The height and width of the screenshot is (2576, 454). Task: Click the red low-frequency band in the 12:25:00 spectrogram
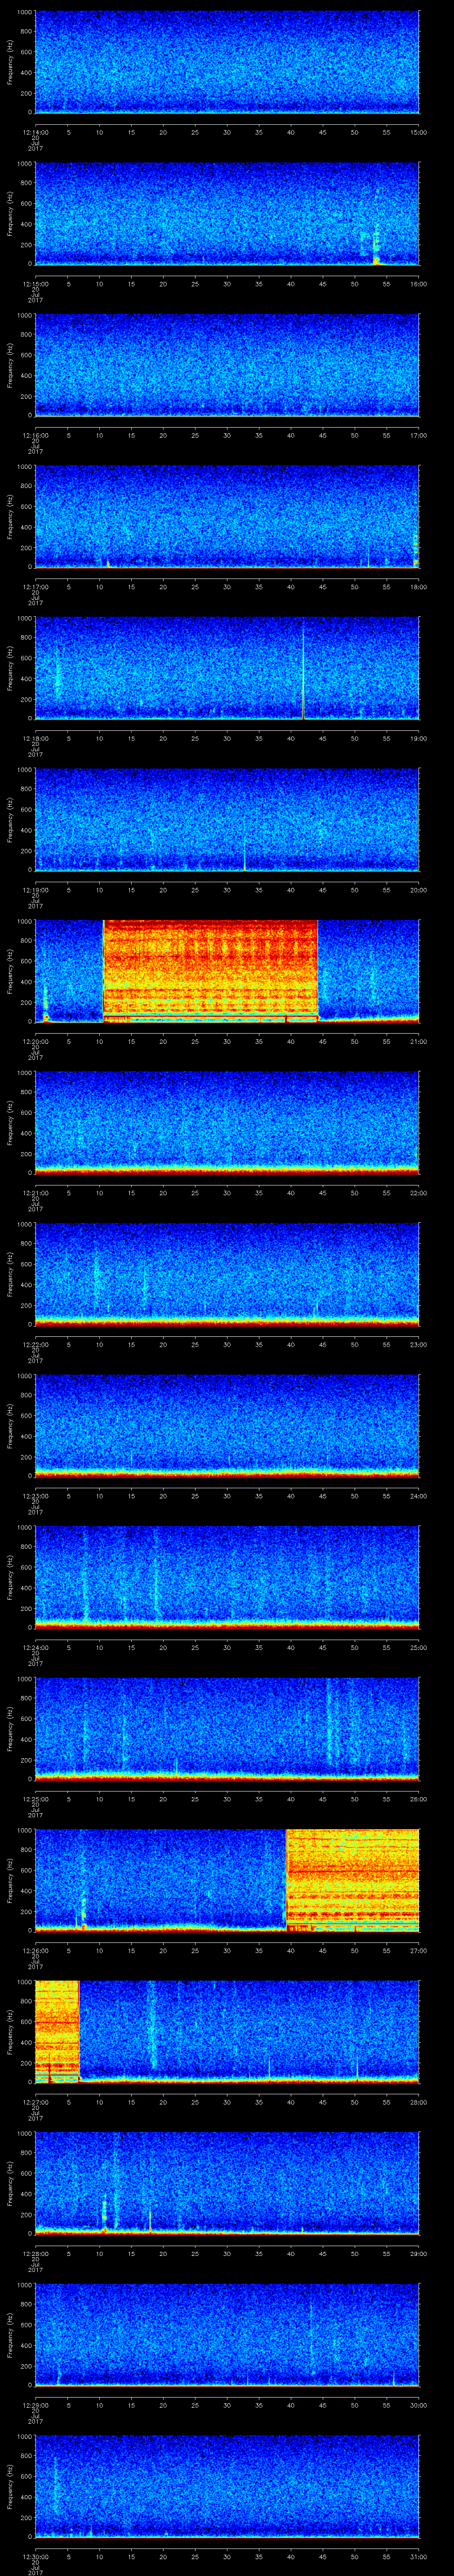(x=227, y=1775)
